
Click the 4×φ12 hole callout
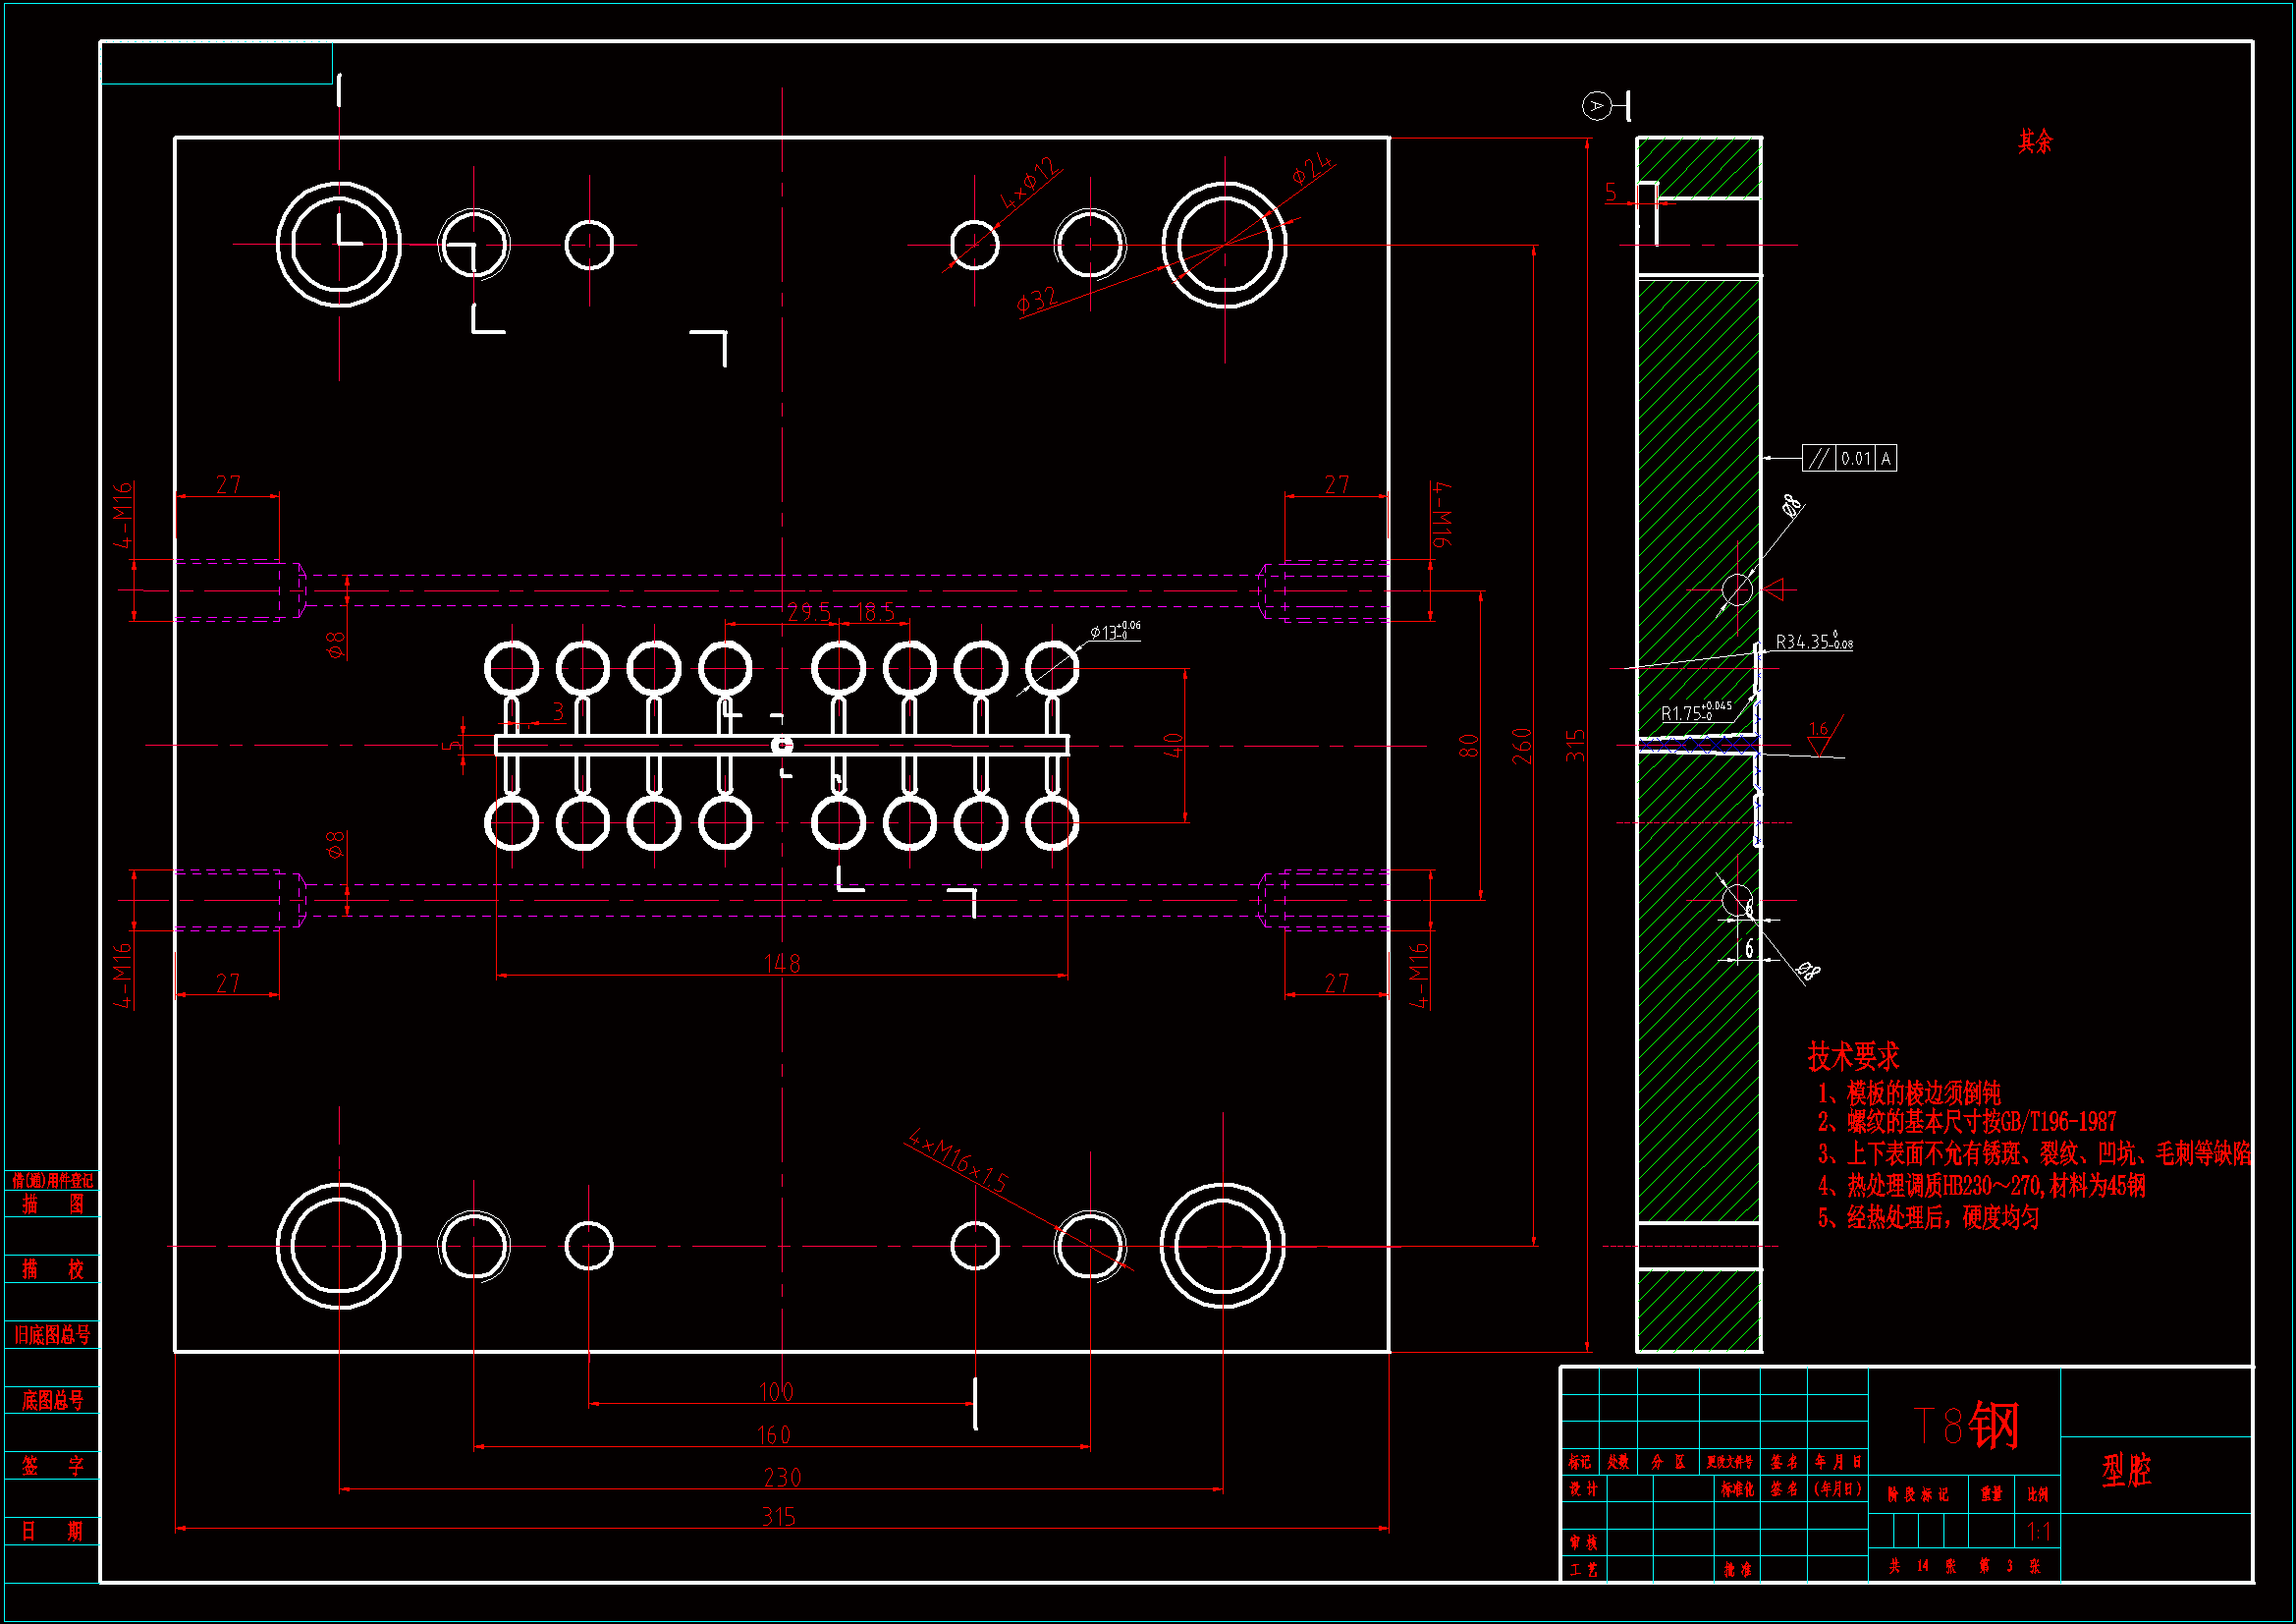[x=1029, y=183]
